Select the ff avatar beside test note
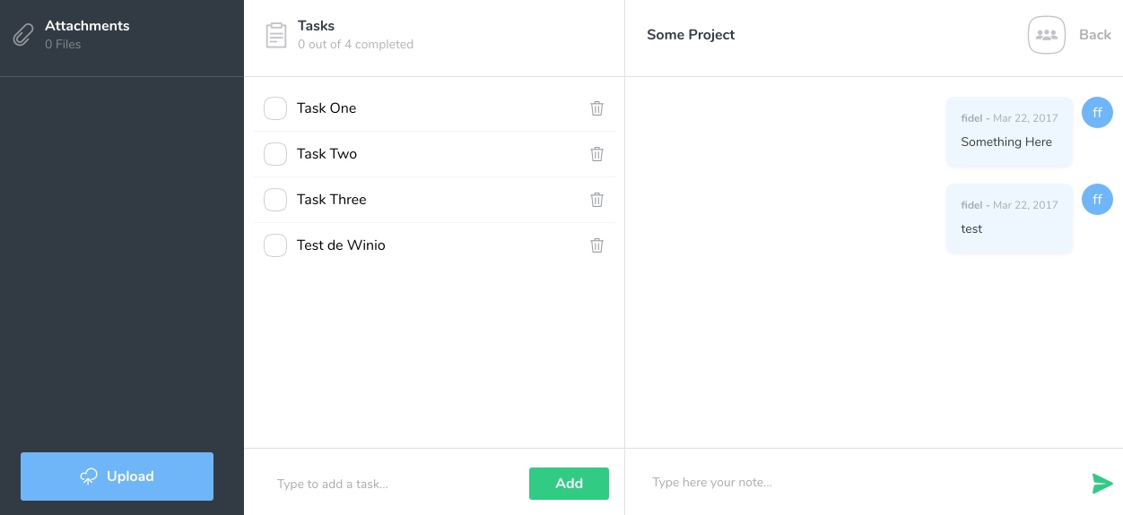The image size is (1123, 515). point(1097,200)
